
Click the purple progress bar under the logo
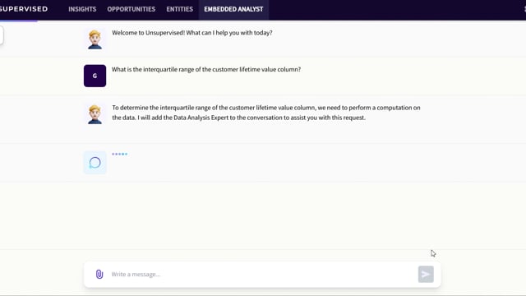pyautogui.click(x=19, y=21)
